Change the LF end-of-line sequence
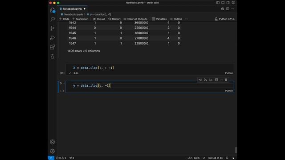285x160 pixels. click(x=204, y=158)
